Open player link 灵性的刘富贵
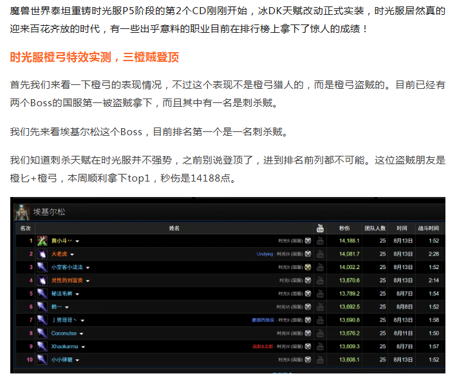Viewport: 457px width, 376px height. pyautogui.click(x=67, y=281)
